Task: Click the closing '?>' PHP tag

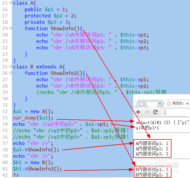Action: pos(16,175)
